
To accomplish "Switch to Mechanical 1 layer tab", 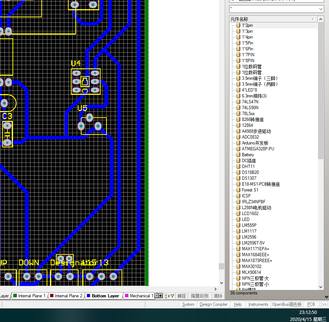I will (139, 296).
